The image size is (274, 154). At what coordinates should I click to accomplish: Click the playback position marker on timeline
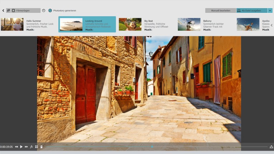tap(152, 146)
